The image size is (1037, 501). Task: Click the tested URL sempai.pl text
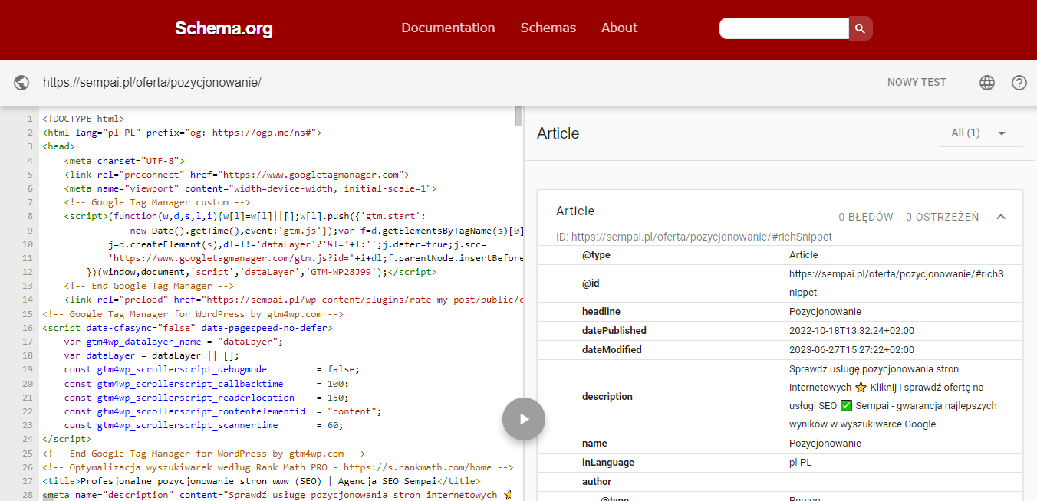point(152,83)
